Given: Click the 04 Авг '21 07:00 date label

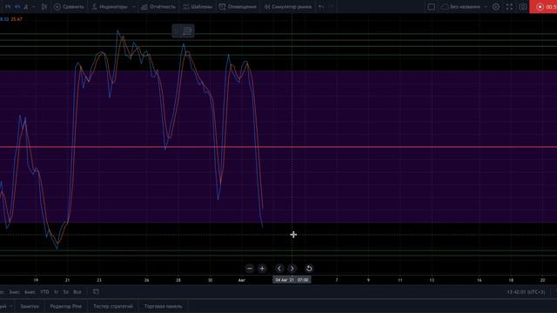Looking at the screenshot, I should (x=292, y=280).
